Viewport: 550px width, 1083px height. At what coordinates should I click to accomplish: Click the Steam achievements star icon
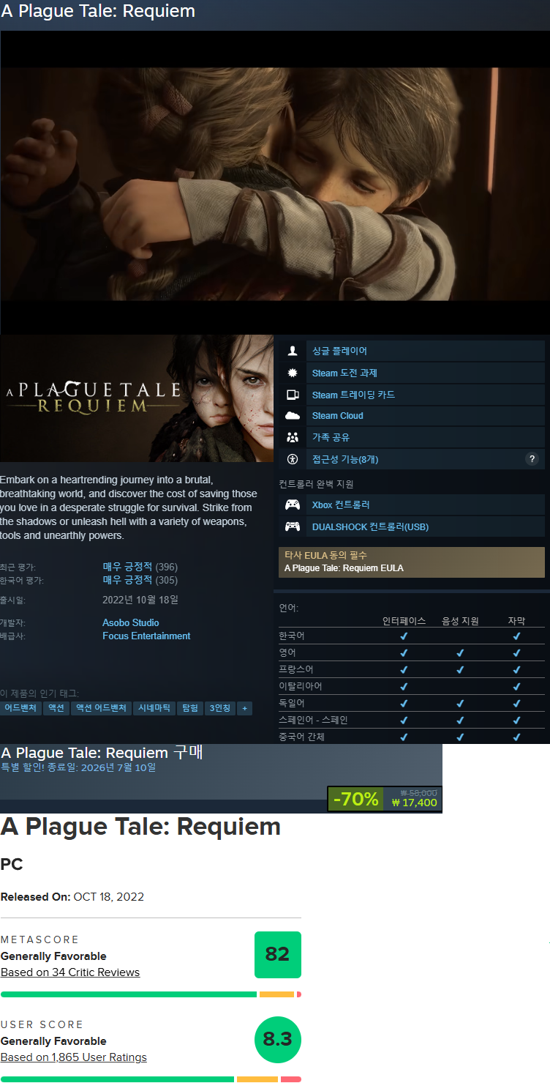[293, 373]
